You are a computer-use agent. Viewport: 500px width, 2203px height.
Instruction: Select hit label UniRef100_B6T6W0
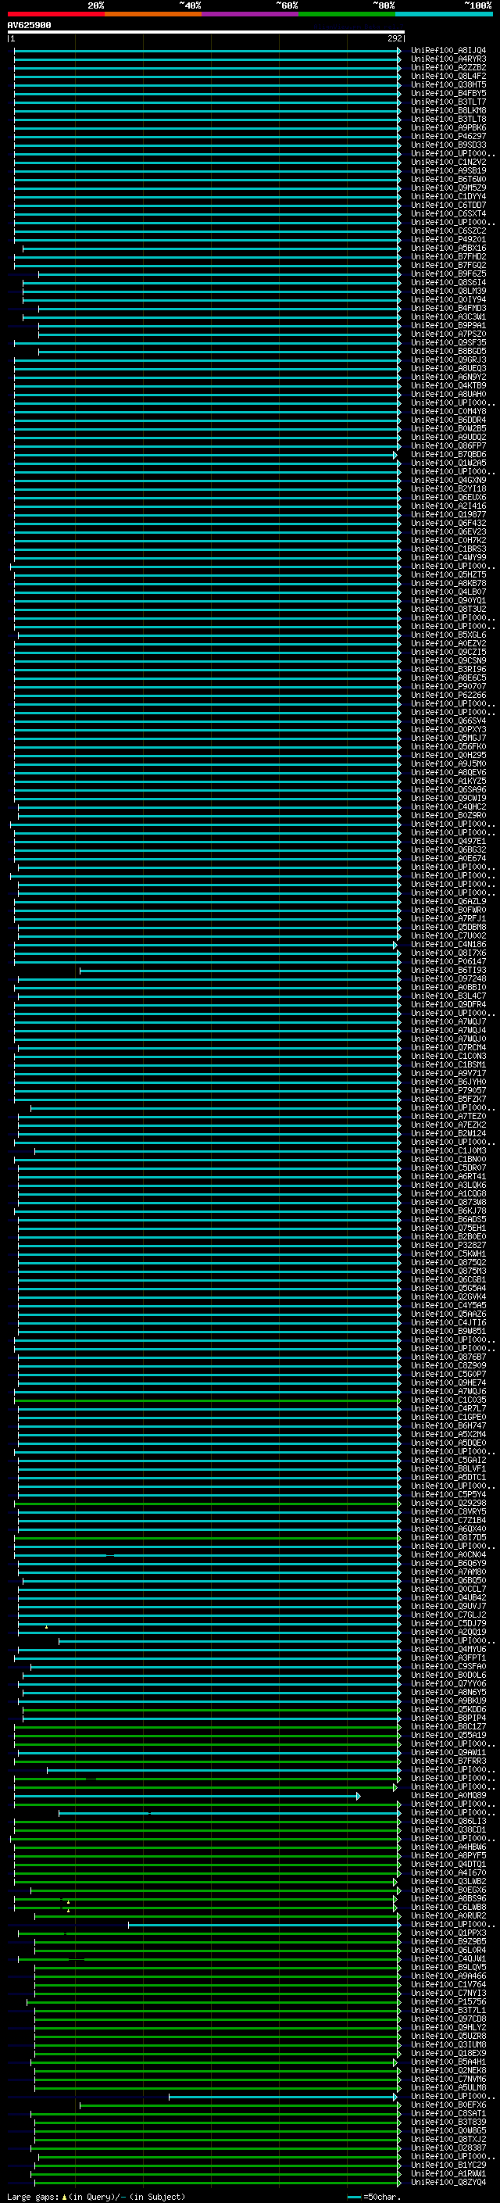(x=448, y=179)
